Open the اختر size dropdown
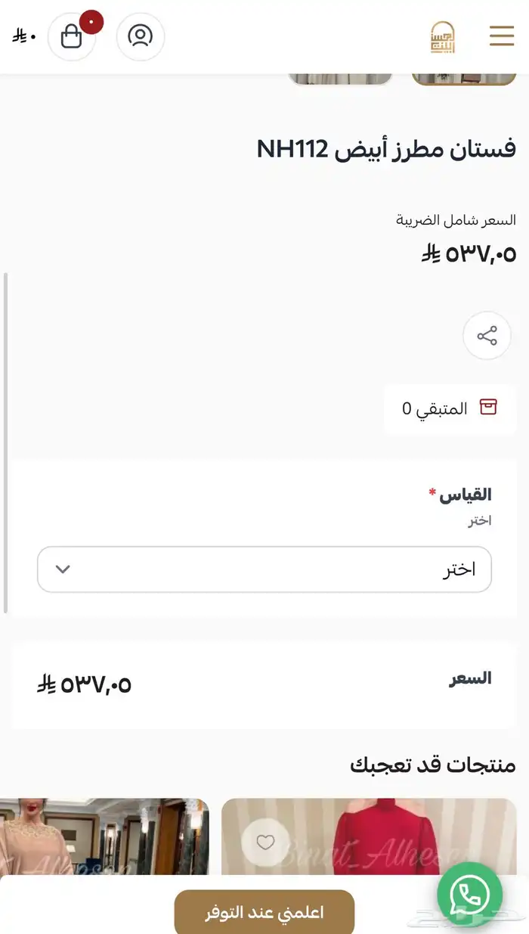 pyautogui.click(x=264, y=569)
